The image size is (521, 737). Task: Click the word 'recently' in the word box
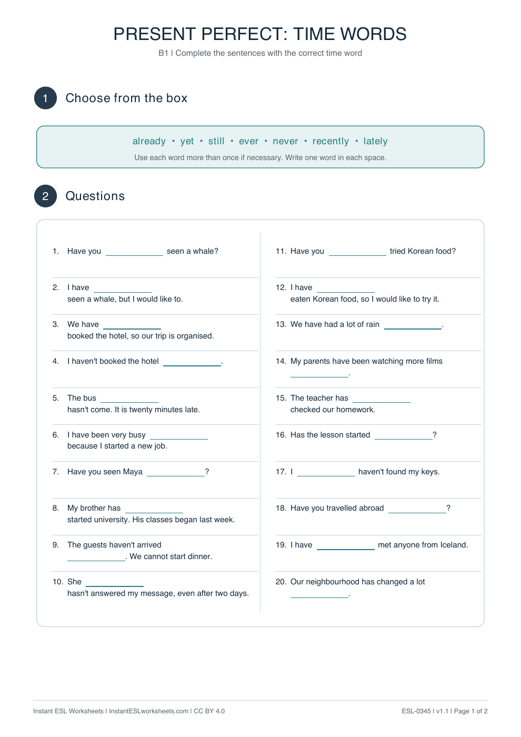[x=330, y=141]
